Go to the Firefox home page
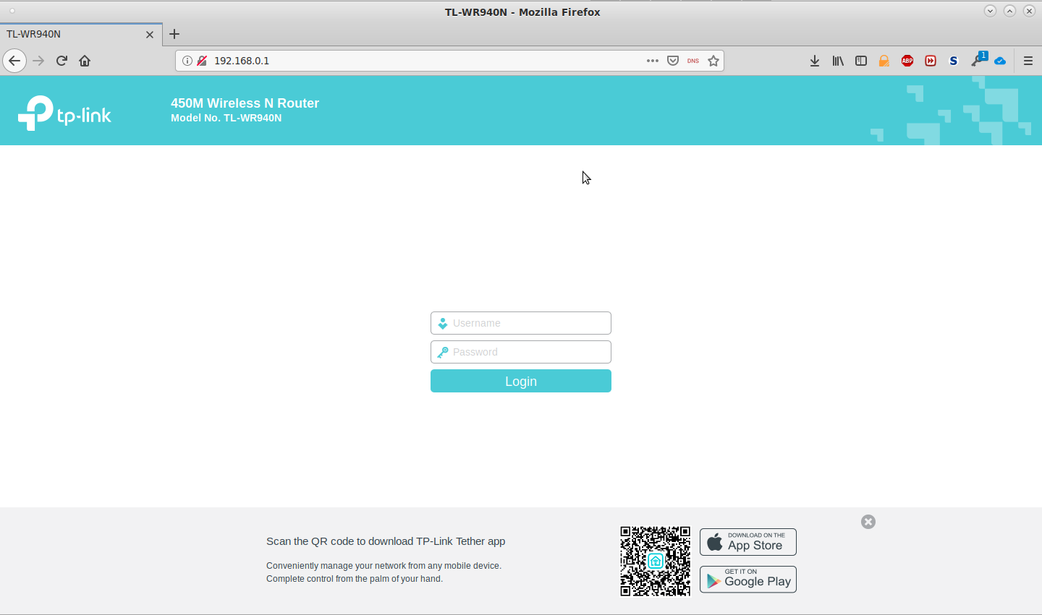Image resolution: width=1042 pixels, height=615 pixels. point(85,61)
